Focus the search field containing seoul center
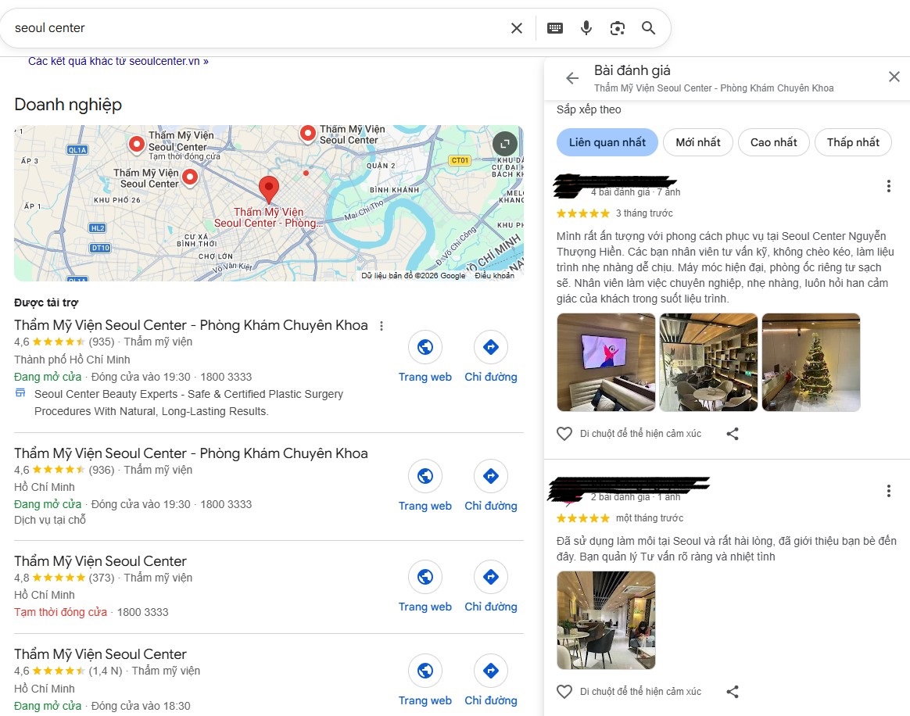Viewport: 910px width, 716px height. pos(256,28)
